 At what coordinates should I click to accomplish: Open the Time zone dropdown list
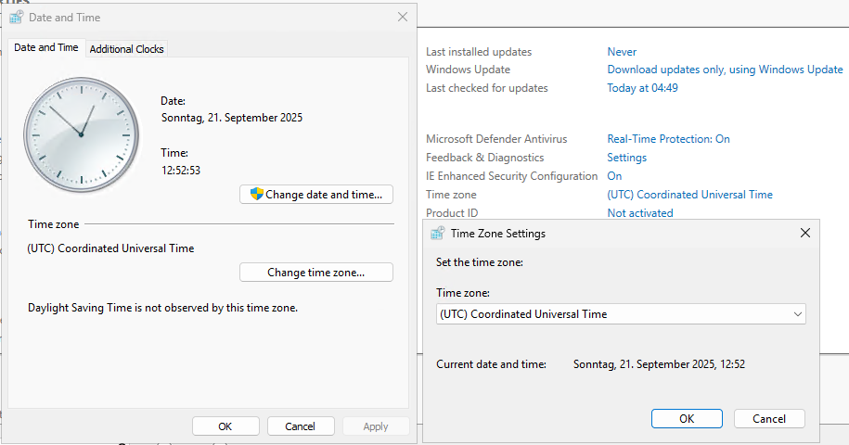[x=621, y=314]
